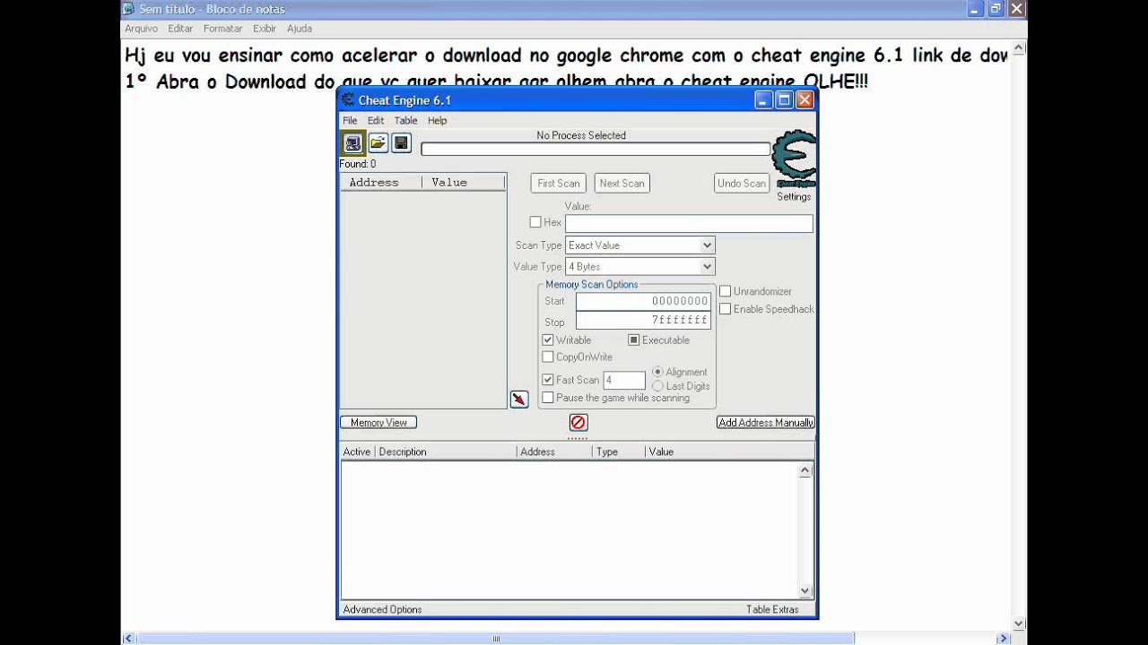Enable the Unrandomizer checkbox
Screen dimensions: 1148x645
point(726,292)
